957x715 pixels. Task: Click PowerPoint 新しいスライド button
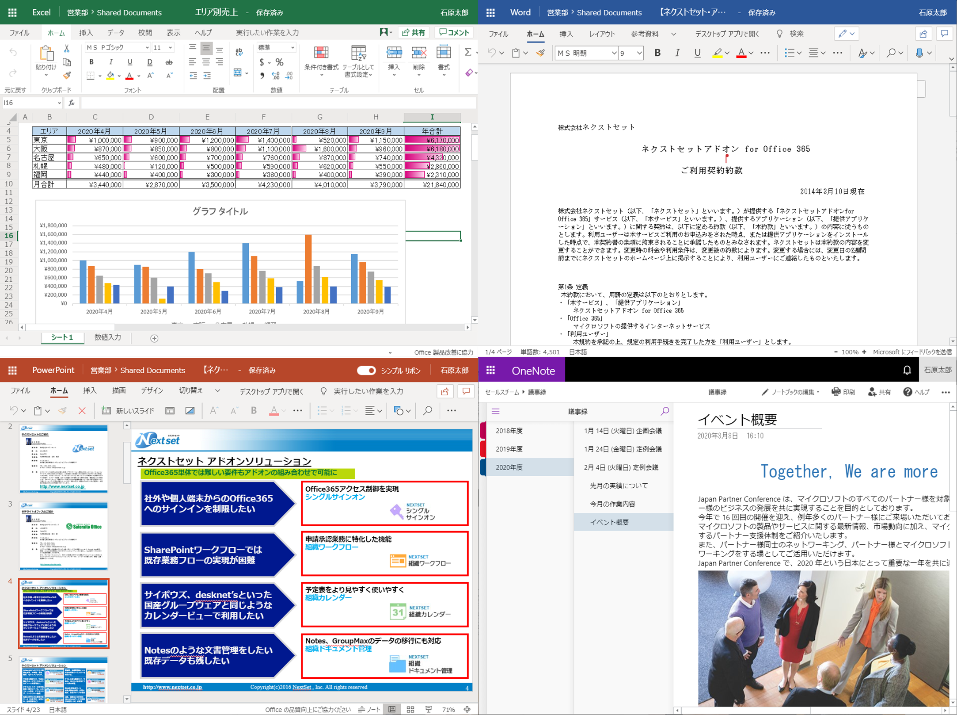pyautogui.click(x=128, y=411)
